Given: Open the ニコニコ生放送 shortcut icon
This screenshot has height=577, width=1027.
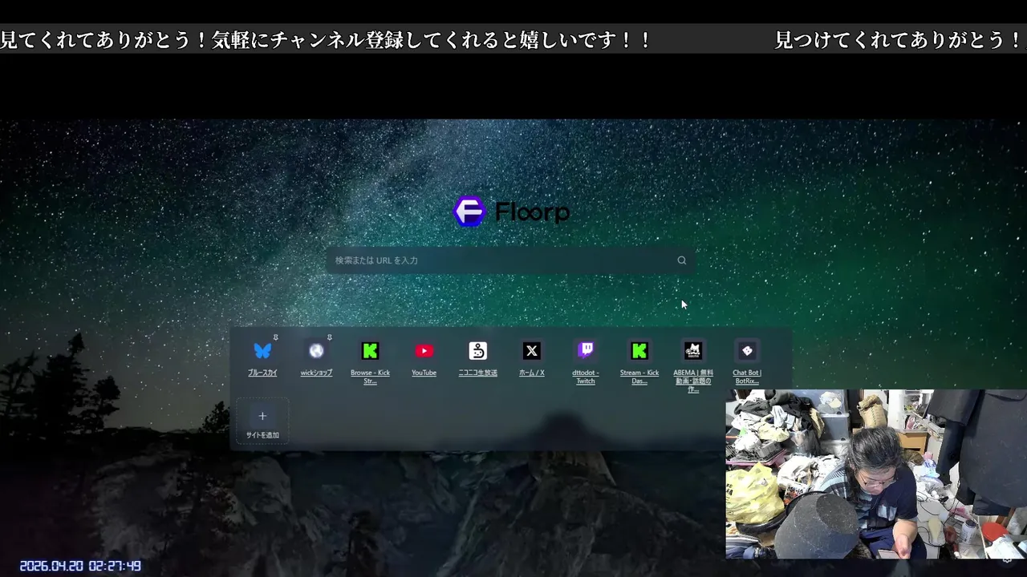Looking at the screenshot, I should pos(478,351).
